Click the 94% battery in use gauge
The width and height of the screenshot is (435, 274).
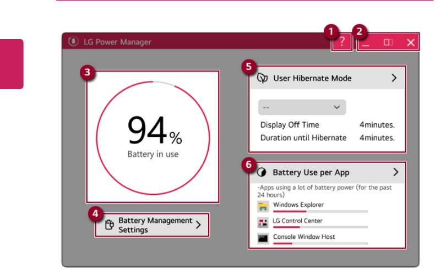tap(153, 136)
